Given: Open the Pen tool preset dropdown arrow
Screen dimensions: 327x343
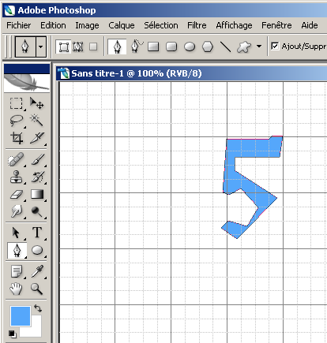Looking at the screenshot, I should click(x=41, y=47).
